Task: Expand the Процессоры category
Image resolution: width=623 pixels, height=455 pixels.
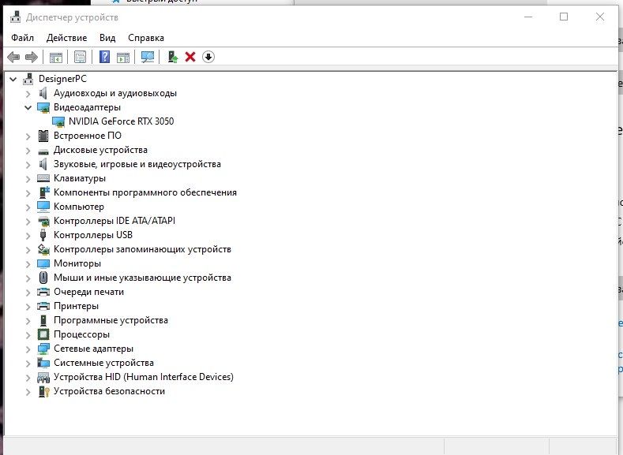Action: point(28,335)
